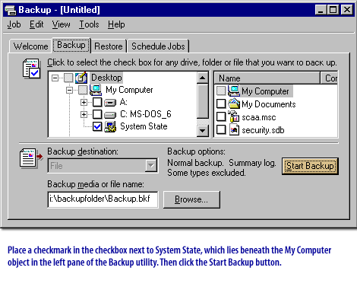Screen dimensions: 357x293
Task: Click My Computer icon in Name list
Action: (233, 91)
